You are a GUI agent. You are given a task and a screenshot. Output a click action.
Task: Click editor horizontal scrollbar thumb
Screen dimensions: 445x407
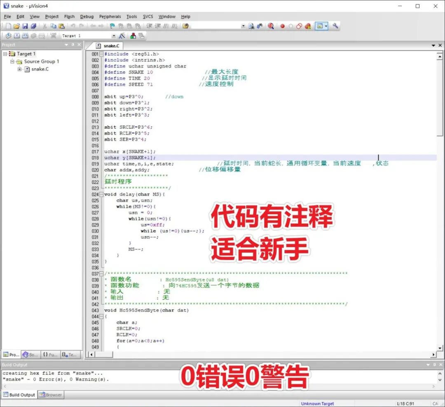pos(104,355)
